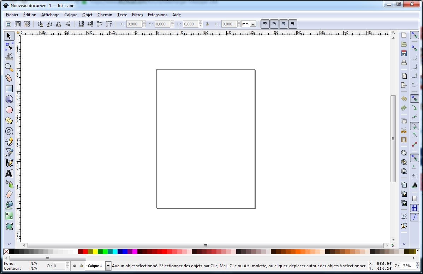Viewport: 423px width, 274px height.
Task: Open the Extensions menu
Action: 157,15
